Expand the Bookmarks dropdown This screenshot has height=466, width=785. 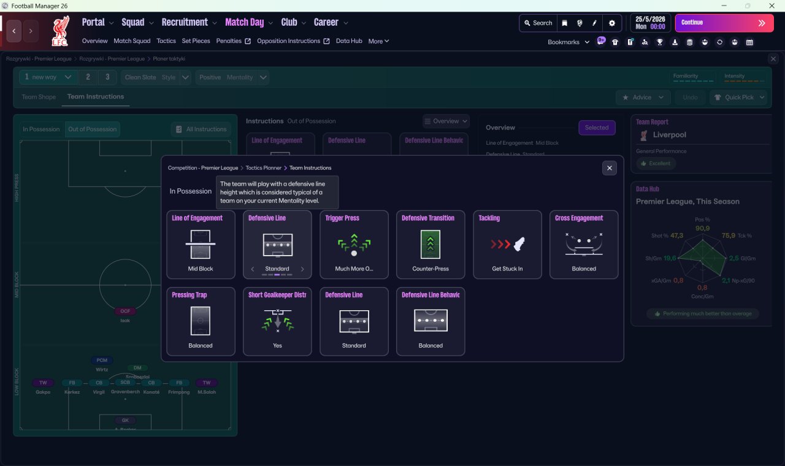(x=569, y=42)
